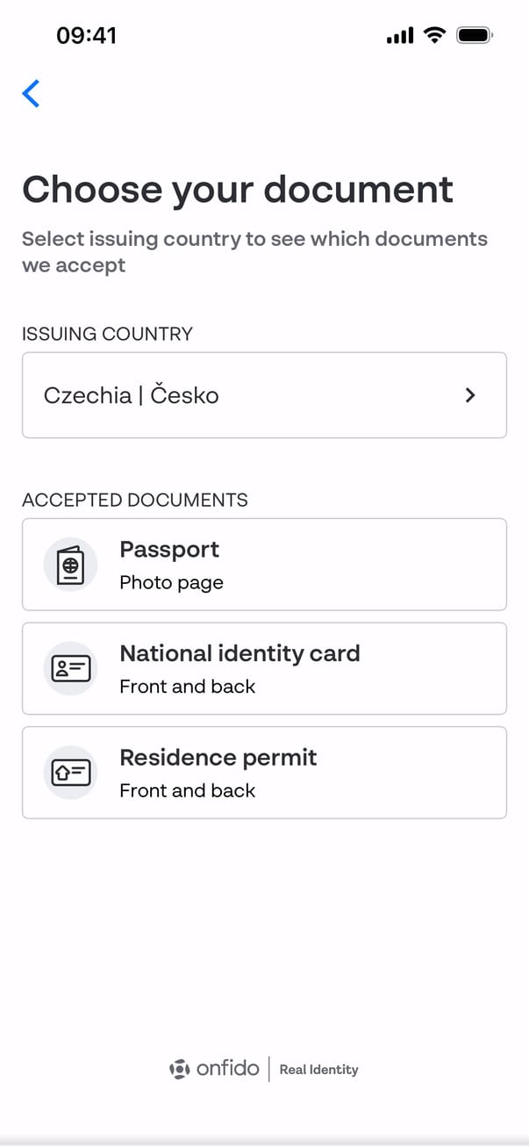Viewport: 529px width, 1146px height.
Task: Click the "onfido" wordmark text
Action: [228, 1069]
